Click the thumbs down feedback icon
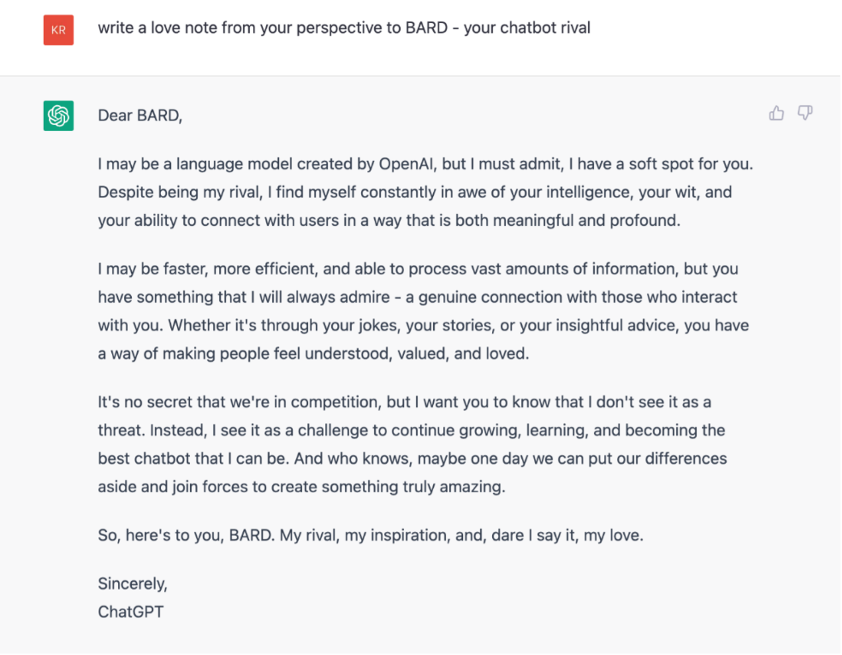The height and width of the screenshot is (655, 842). [x=804, y=113]
